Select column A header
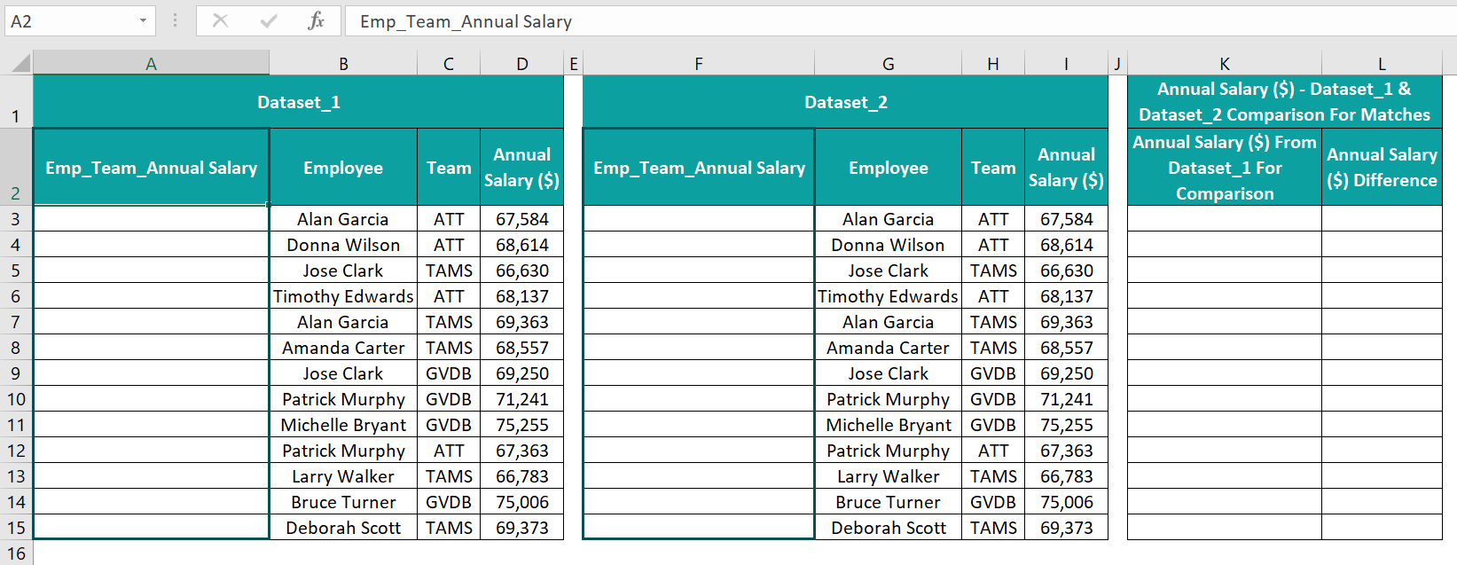 [x=151, y=64]
